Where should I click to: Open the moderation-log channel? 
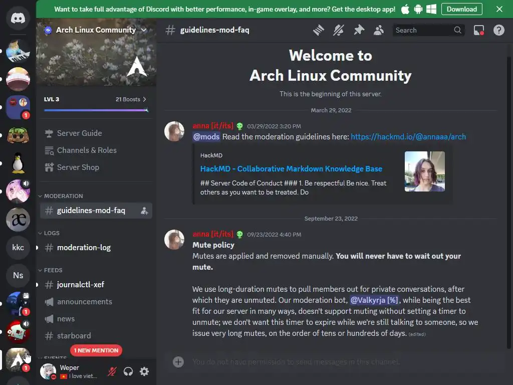point(96,248)
